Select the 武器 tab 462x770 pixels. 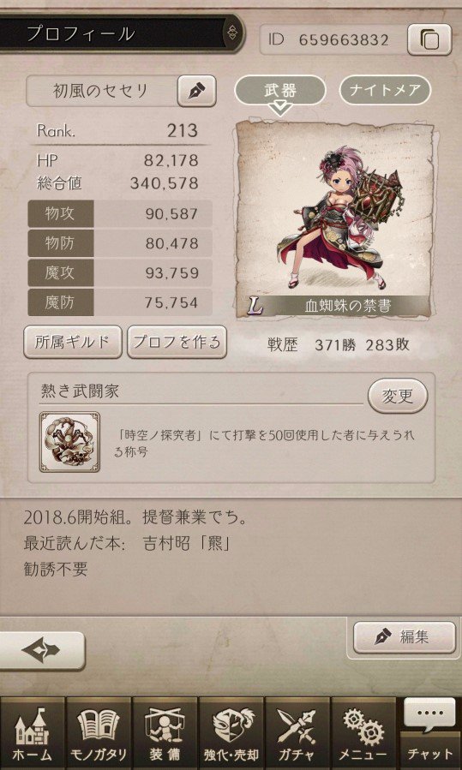tap(280, 90)
